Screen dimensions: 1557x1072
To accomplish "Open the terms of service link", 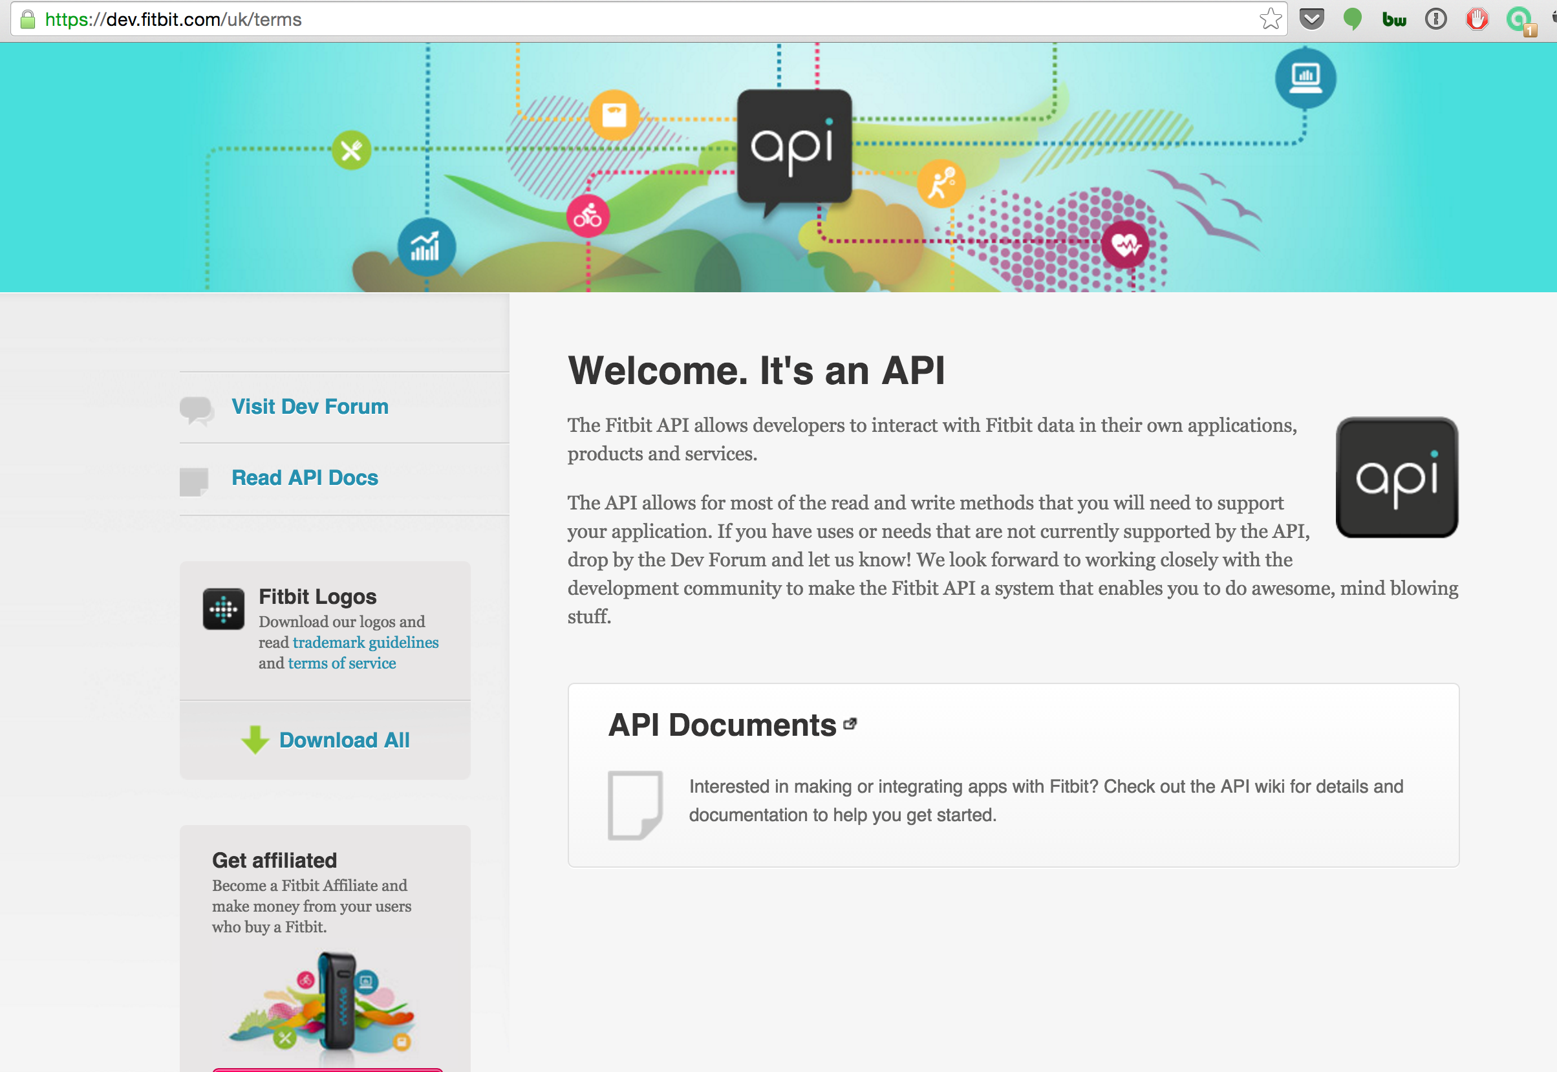I will [x=342, y=663].
